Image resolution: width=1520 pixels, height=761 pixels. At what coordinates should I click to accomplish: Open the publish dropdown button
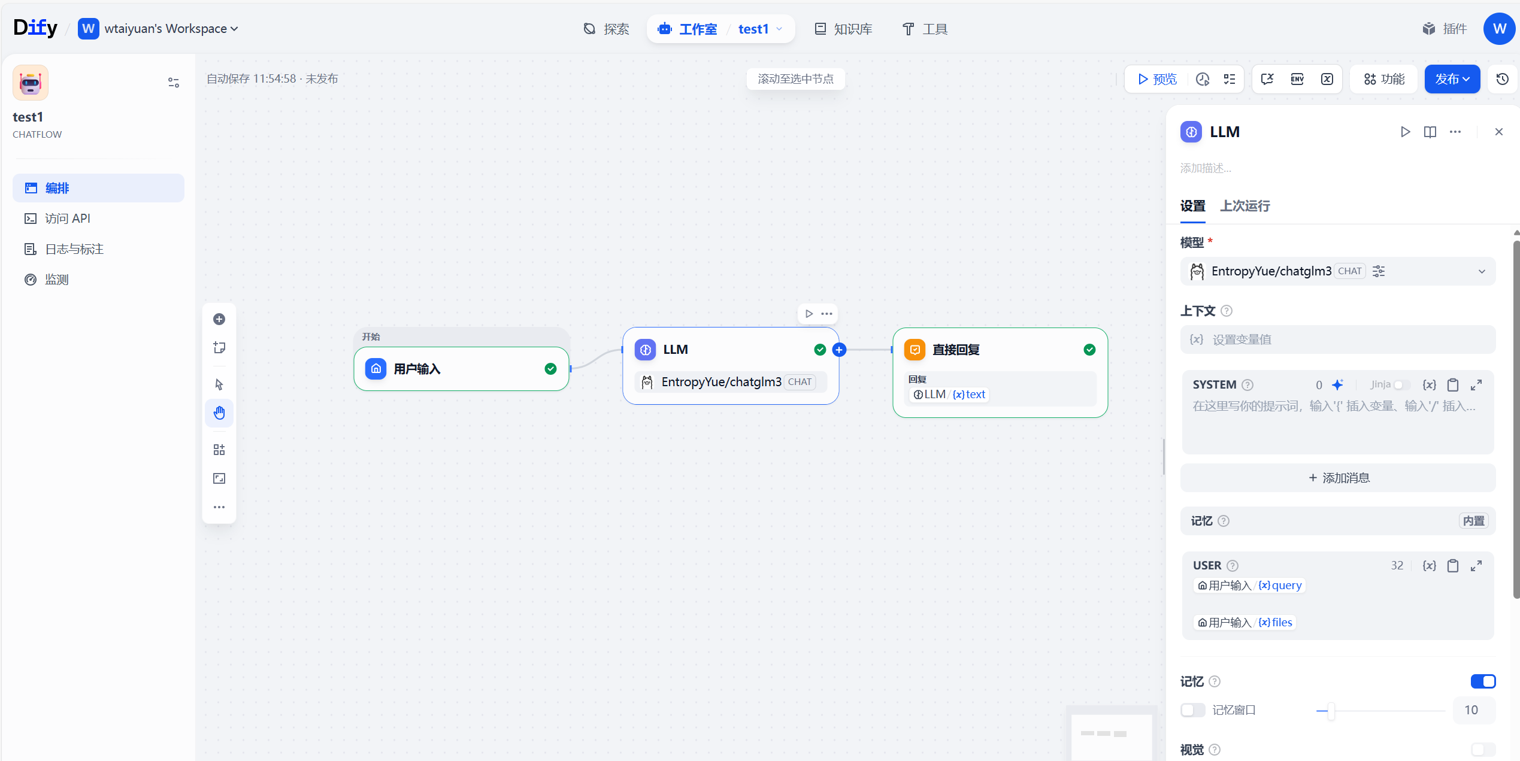tap(1452, 79)
